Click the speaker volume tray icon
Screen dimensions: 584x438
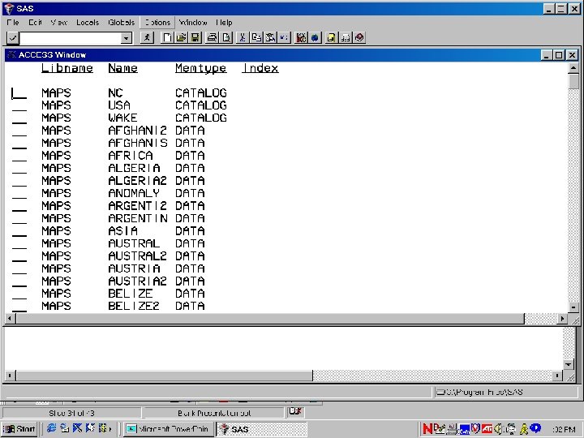tap(499, 429)
